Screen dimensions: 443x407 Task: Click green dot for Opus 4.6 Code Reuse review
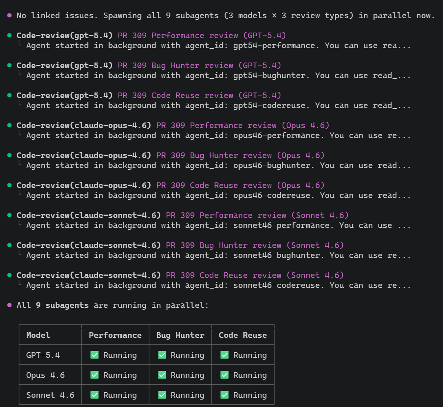click(x=9, y=185)
